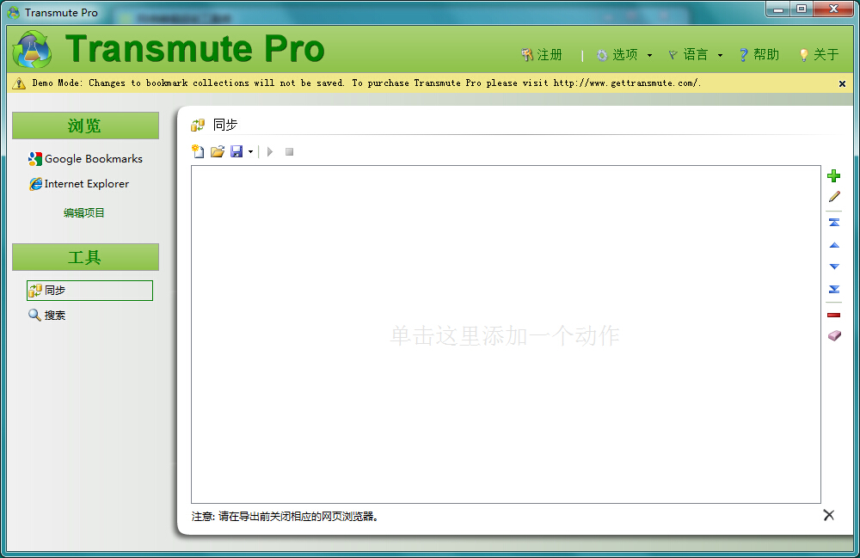Dismiss the yellow Demo Mode notification bar
The height and width of the screenshot is (558, 860).
coord(842,83)
